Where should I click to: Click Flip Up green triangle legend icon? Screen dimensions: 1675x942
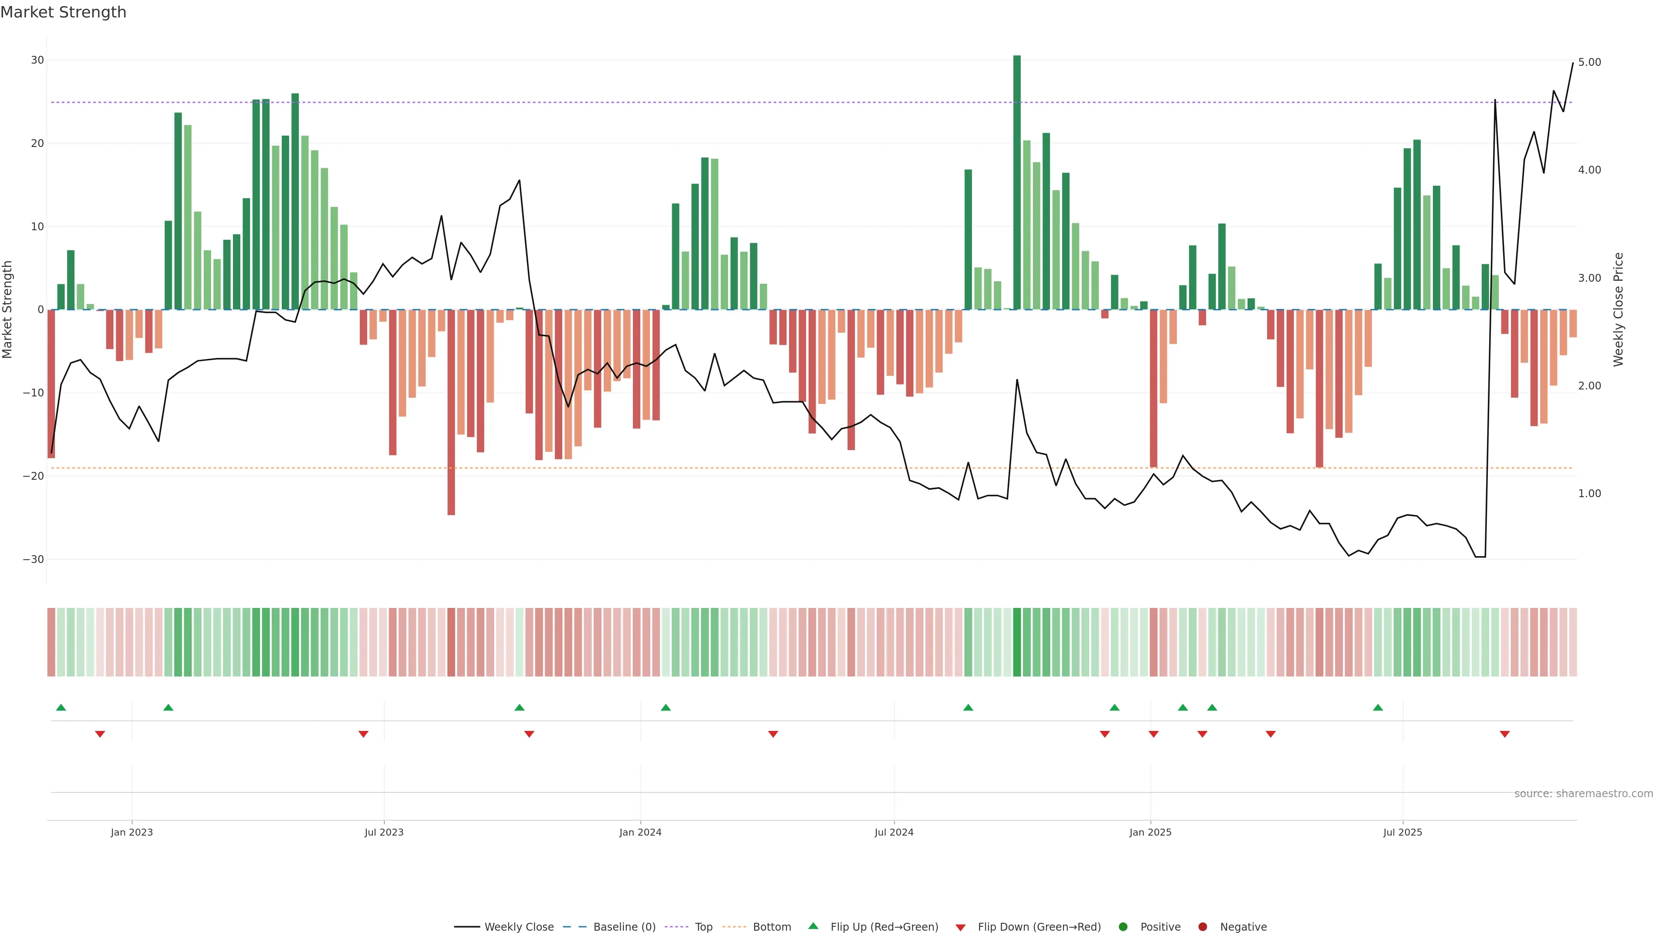click(813, 926)
